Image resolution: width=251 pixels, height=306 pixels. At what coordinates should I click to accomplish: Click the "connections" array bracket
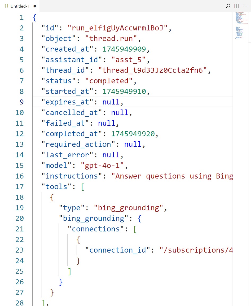pyautogui.click(x=135, y=229)
